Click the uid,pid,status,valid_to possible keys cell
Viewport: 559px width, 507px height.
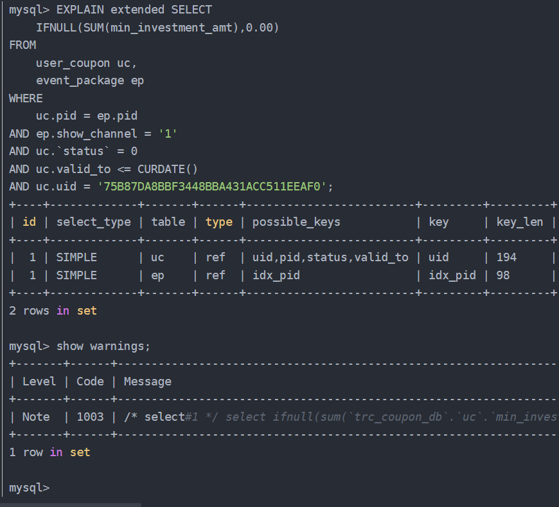[x=330, y=257]
